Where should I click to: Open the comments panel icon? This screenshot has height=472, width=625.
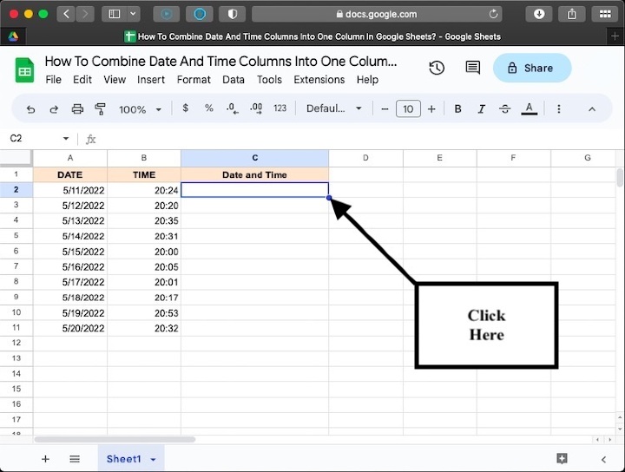[x=473, y=68]
